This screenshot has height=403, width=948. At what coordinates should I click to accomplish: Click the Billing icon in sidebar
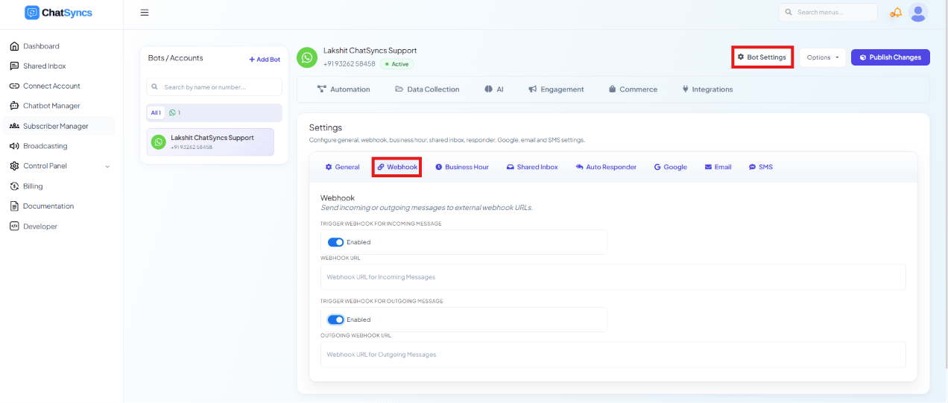(x=14, y=186)
